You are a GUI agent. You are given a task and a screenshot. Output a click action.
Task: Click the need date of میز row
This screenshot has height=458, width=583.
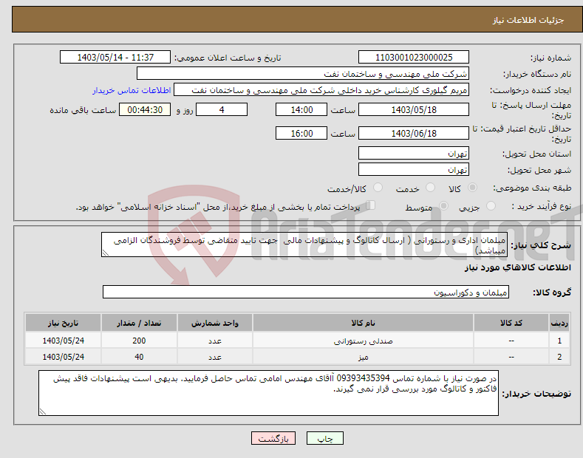coord(64,357)
